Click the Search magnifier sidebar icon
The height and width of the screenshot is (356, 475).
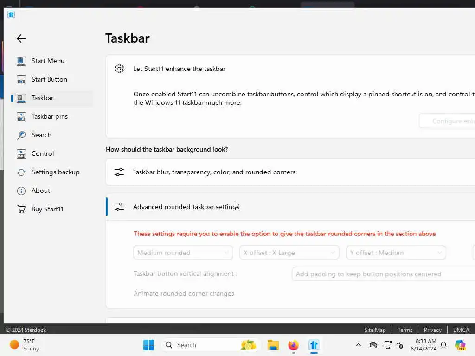pyautogui.click(x=21, y=135)
